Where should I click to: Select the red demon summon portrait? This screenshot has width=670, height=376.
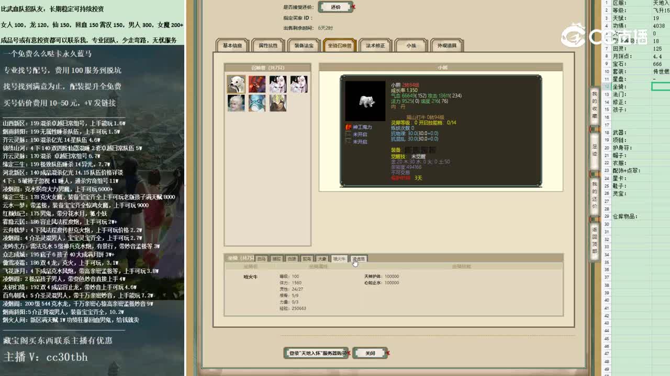pos(256,84)
